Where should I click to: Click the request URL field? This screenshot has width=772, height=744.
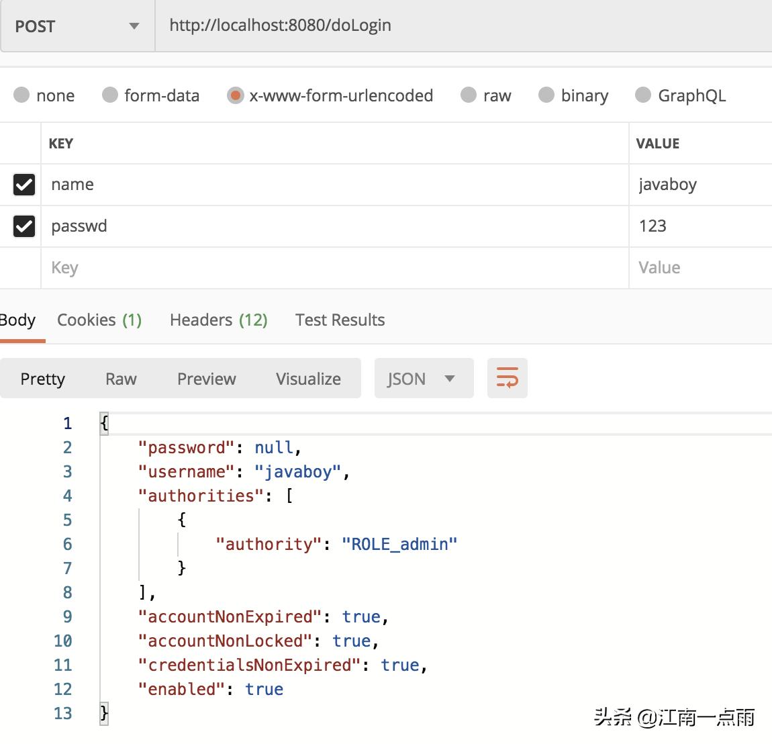[x=463, y=26]
